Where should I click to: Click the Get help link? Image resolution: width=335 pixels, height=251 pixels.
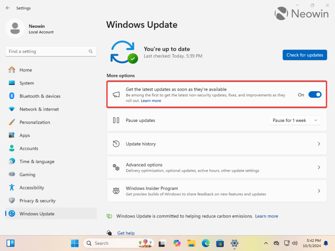point(126,233)
